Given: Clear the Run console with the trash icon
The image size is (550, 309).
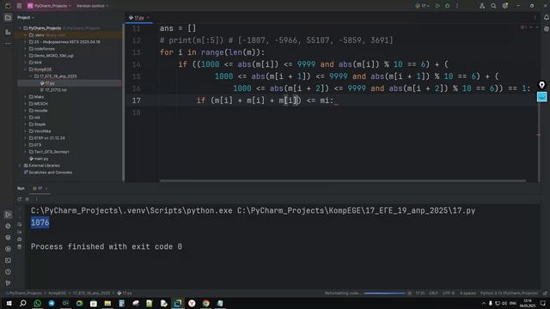Looking at the screenshot, I should click(20, 247).
